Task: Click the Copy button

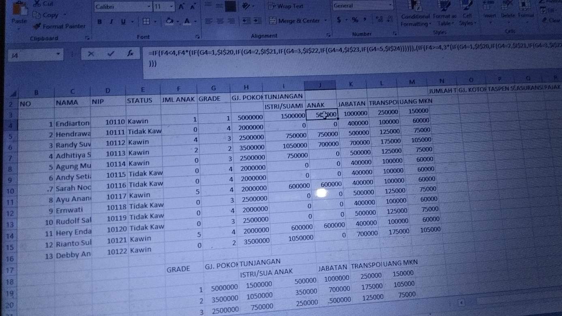Action: point(46,15)
